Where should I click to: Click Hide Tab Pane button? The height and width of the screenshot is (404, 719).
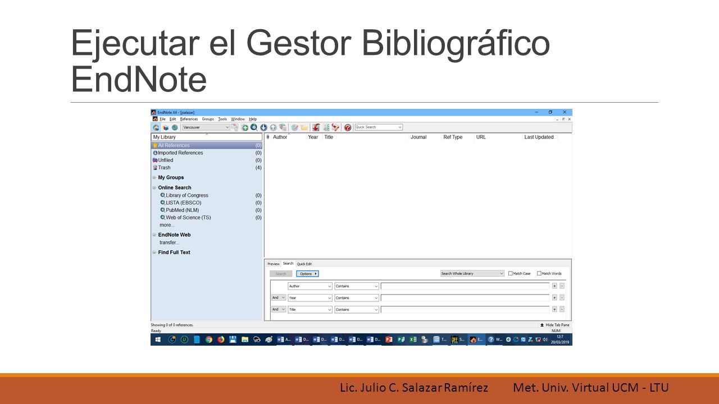(554, 325)
